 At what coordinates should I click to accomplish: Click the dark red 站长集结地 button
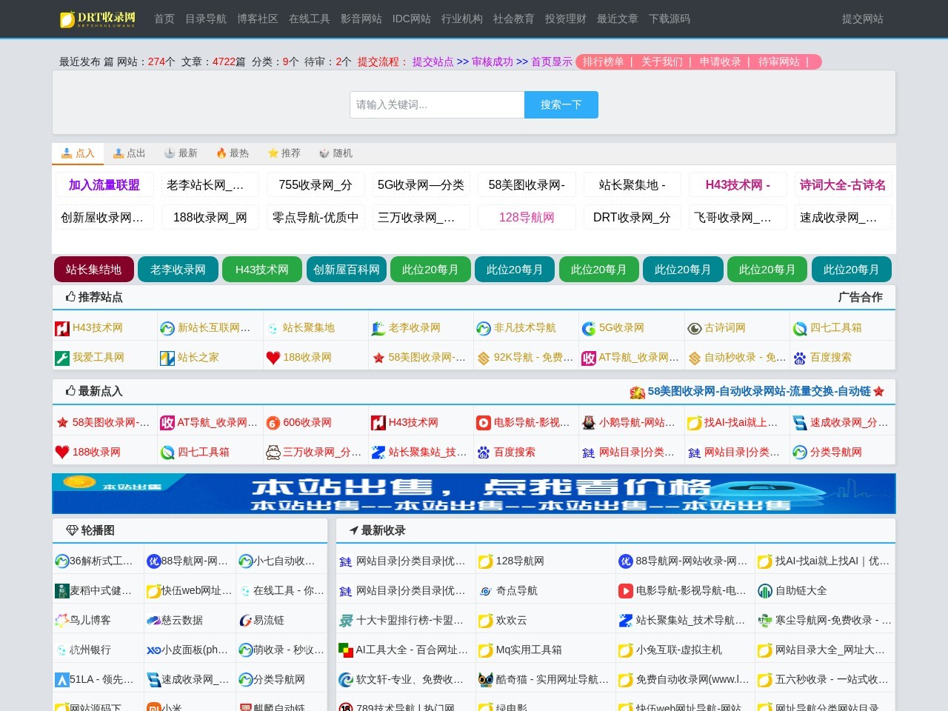(93, 270)
